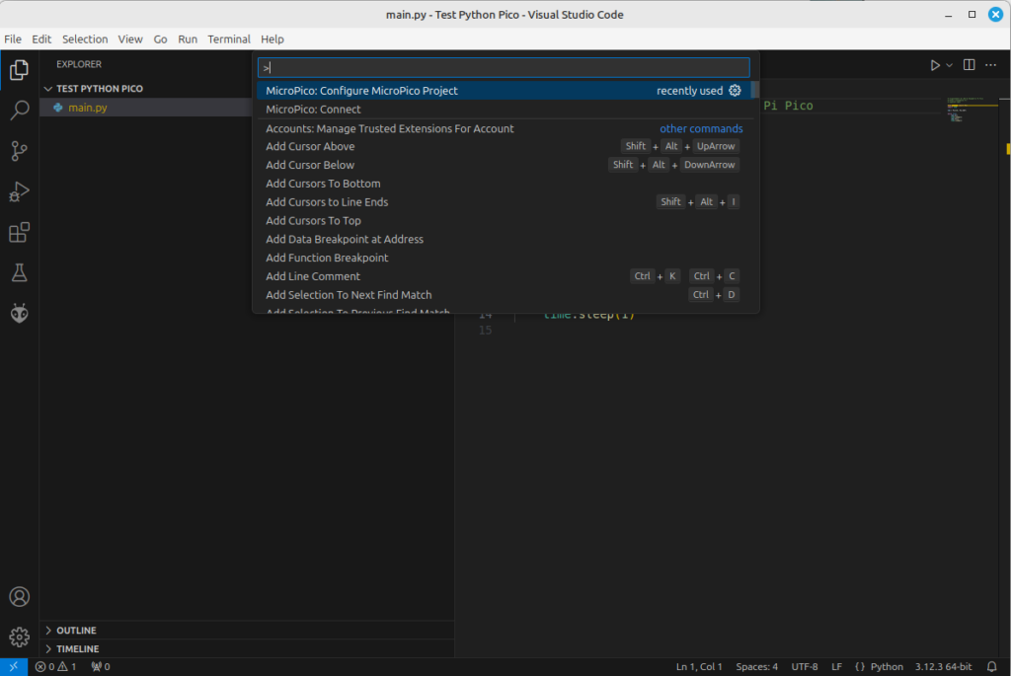This screenshot has height=676, width=1011.
Task: Open the Run button dropdown arrow
Action: [949, 65]
